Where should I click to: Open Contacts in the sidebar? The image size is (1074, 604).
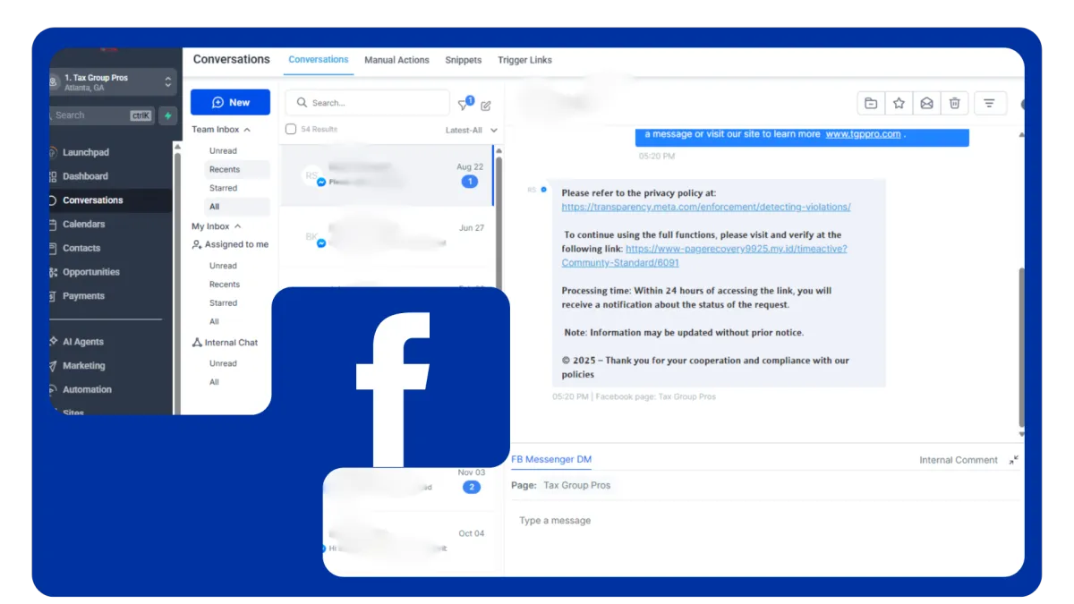[x=81, y=248]
